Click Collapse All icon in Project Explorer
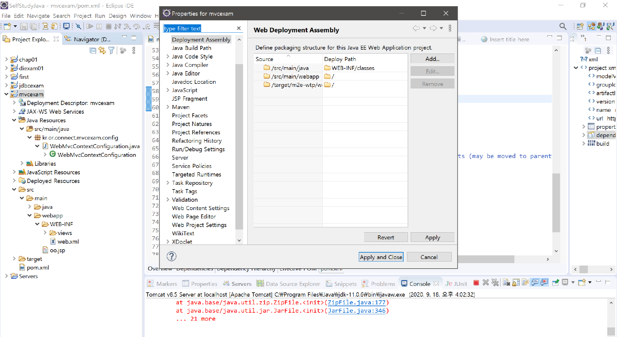Screen dimensions: 617x337 coord(93,51)
